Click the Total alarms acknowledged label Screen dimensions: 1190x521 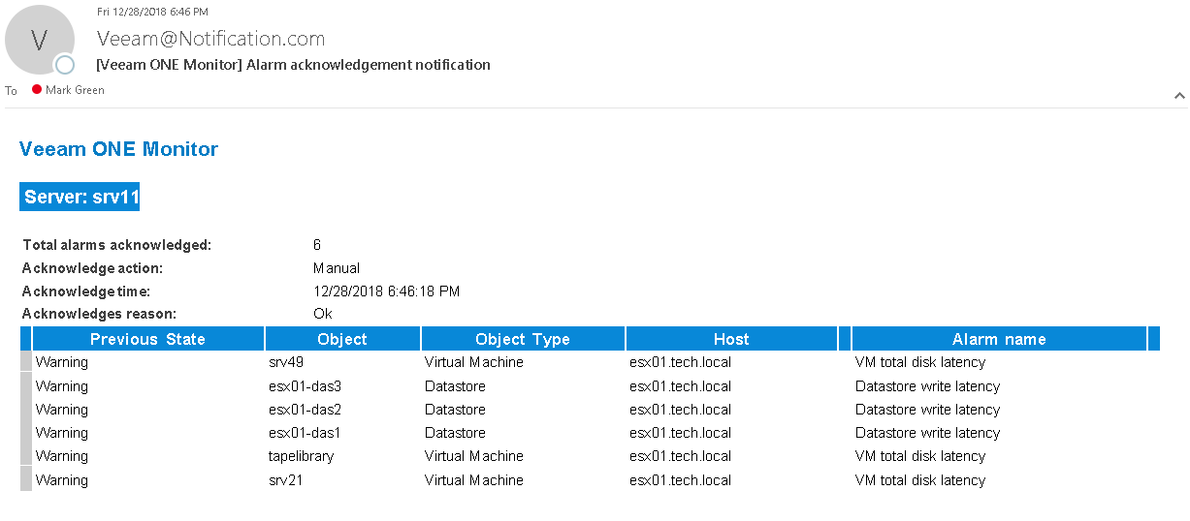[116, 245]
